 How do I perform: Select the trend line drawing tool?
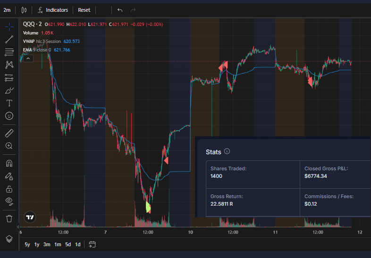(9, 40)
